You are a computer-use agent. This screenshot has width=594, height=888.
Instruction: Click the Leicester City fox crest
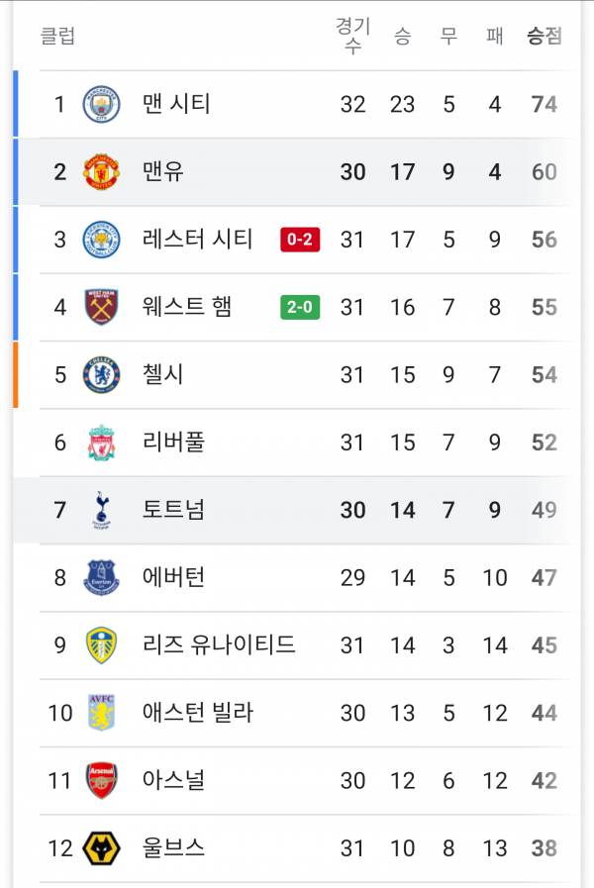click(x=101, y=240)
